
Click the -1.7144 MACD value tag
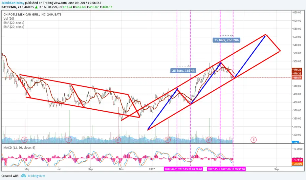(297, 160)
